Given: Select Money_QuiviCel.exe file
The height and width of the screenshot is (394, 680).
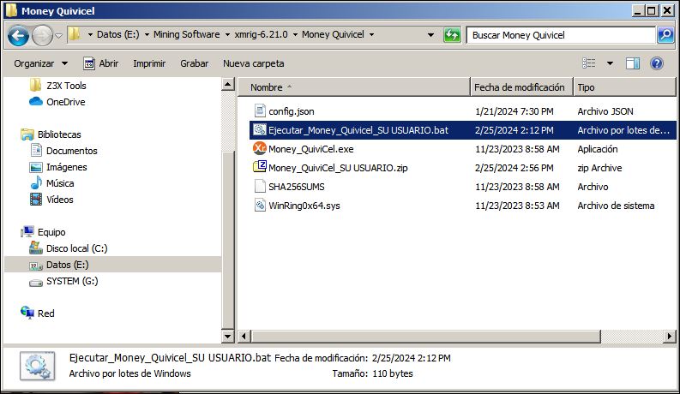Looking at the screenshot, I should click(x=311, y=149).
